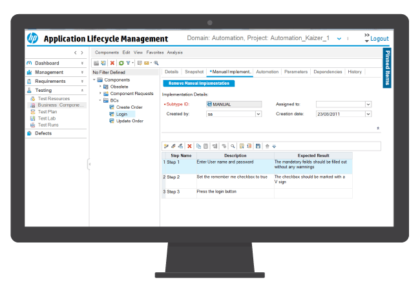The height and width of the screenshot is (291, 420).
Task: Click the New Component toolbar icon
Action: point(103,63)
